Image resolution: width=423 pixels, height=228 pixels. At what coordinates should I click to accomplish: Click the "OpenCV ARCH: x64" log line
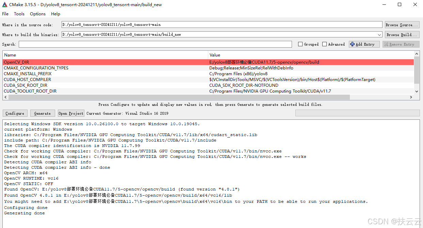pyautogui.click(x=26, y=173)
